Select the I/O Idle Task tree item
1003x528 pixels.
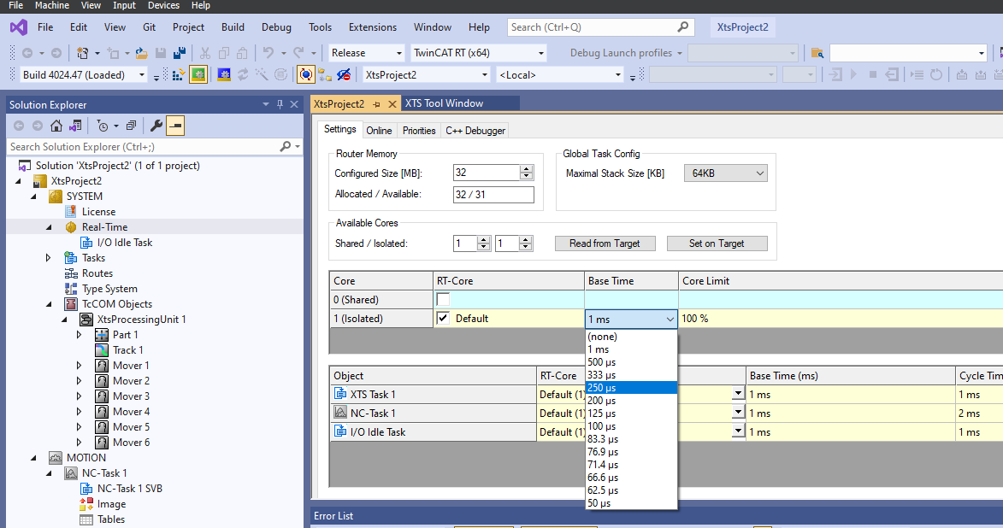[x=125, y=243]
